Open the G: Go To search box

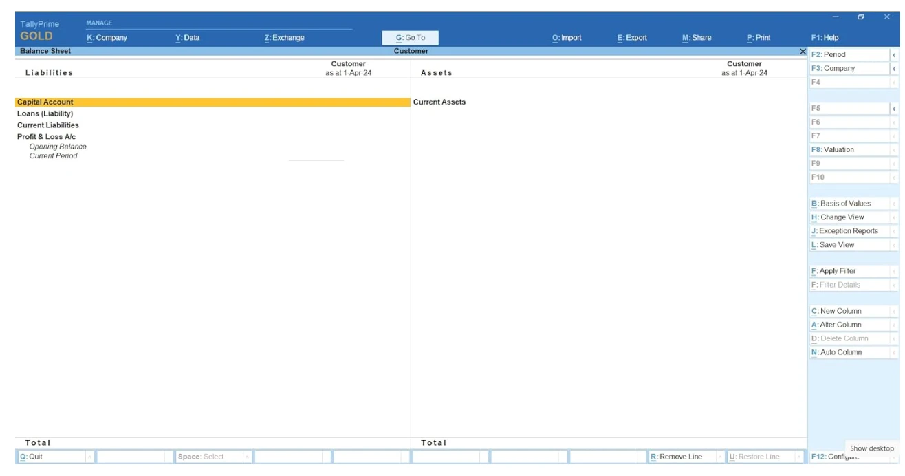coord(411,38)
